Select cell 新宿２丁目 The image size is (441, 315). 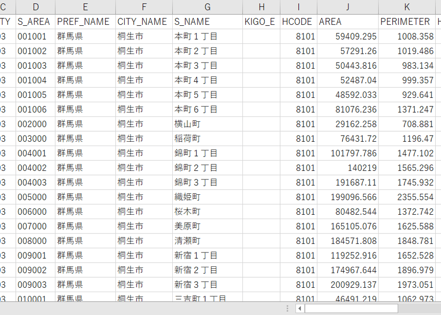coord(208,270)
